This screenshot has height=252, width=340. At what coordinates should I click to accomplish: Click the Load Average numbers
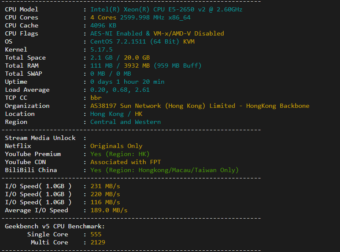point(120,90)
